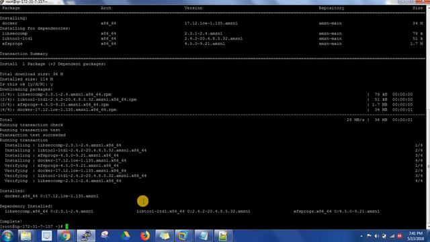Open the red circular tray icon
Screen dimensions: 430x242
click(400, 236)
